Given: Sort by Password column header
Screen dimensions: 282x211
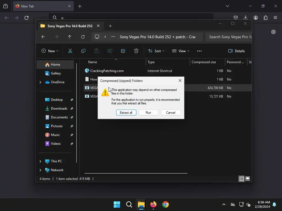Looking at the screenshot, I should 236,62.
